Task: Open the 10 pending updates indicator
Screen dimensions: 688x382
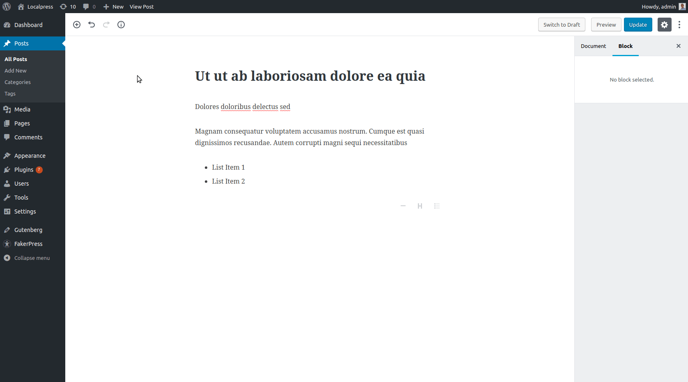Action: tap(68, 7)
